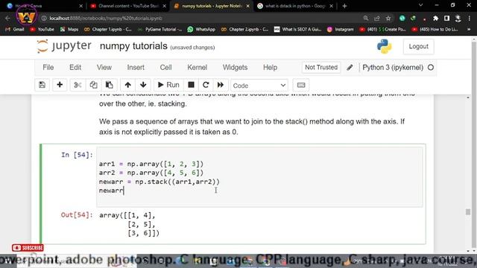Open the Gmail bookmark

(15, 29)
